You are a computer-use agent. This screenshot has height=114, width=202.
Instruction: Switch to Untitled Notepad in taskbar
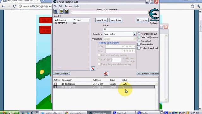51,113
